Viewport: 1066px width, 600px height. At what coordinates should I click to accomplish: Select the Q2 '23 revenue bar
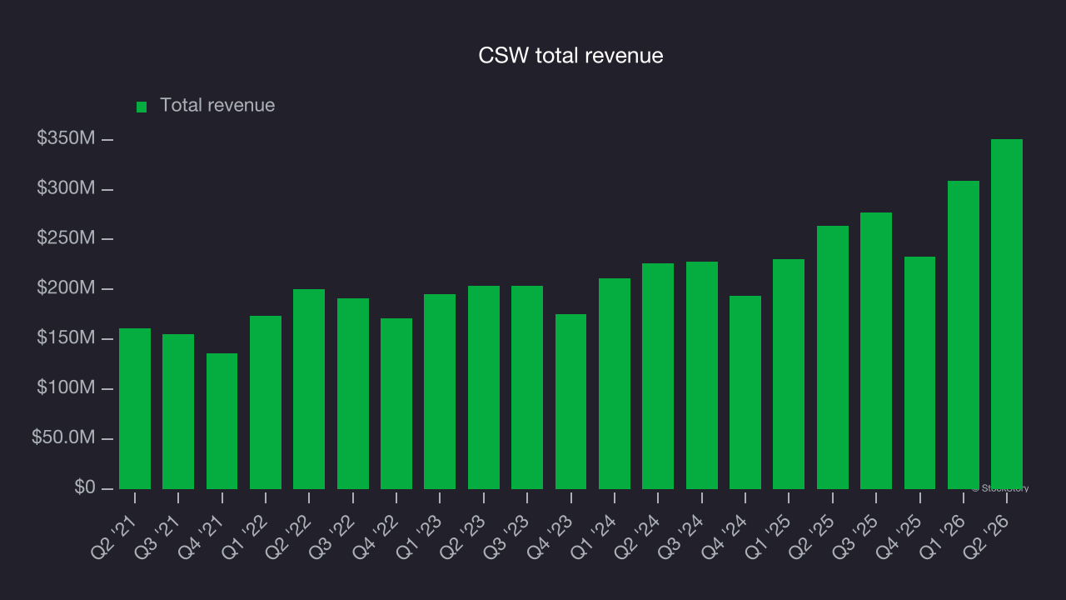[x=484, y=387]
